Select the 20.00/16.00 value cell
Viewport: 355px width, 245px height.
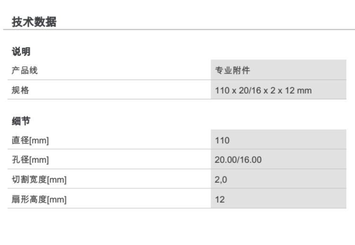tap(238, 160)
